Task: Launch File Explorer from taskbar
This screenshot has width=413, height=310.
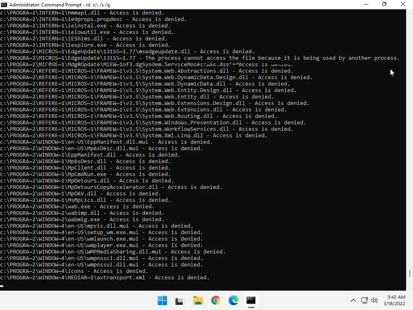Action: tap(198, 300)
